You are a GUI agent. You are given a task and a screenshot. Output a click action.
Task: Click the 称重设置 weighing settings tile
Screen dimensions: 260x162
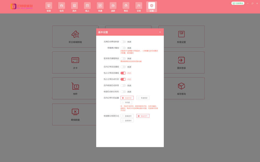[x=181, y=37]
